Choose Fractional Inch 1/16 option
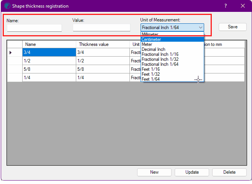 pyautogui.click(x=172, y=54)
